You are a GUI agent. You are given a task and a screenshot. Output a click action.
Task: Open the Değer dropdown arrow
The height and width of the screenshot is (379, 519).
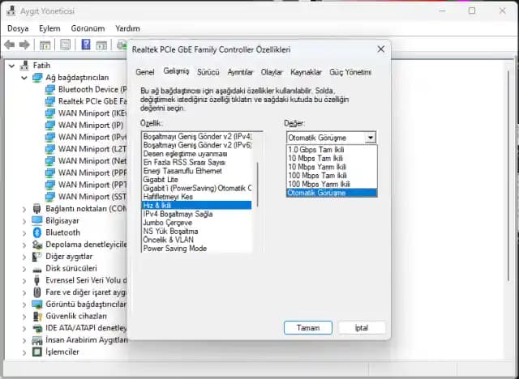pyautogui.click(x=371, y=138)
